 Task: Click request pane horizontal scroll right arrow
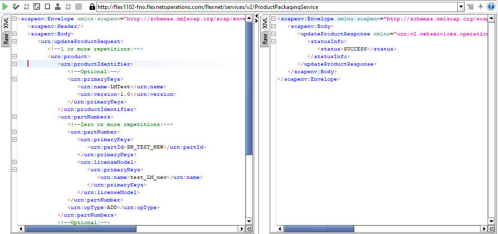(x=242, y=229)
